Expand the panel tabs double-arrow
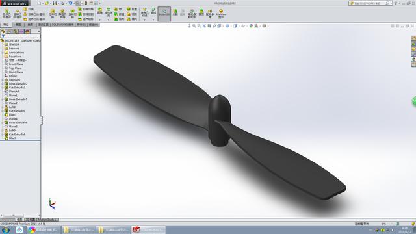The height and width of the screenshot is (234, 416). 38,31
